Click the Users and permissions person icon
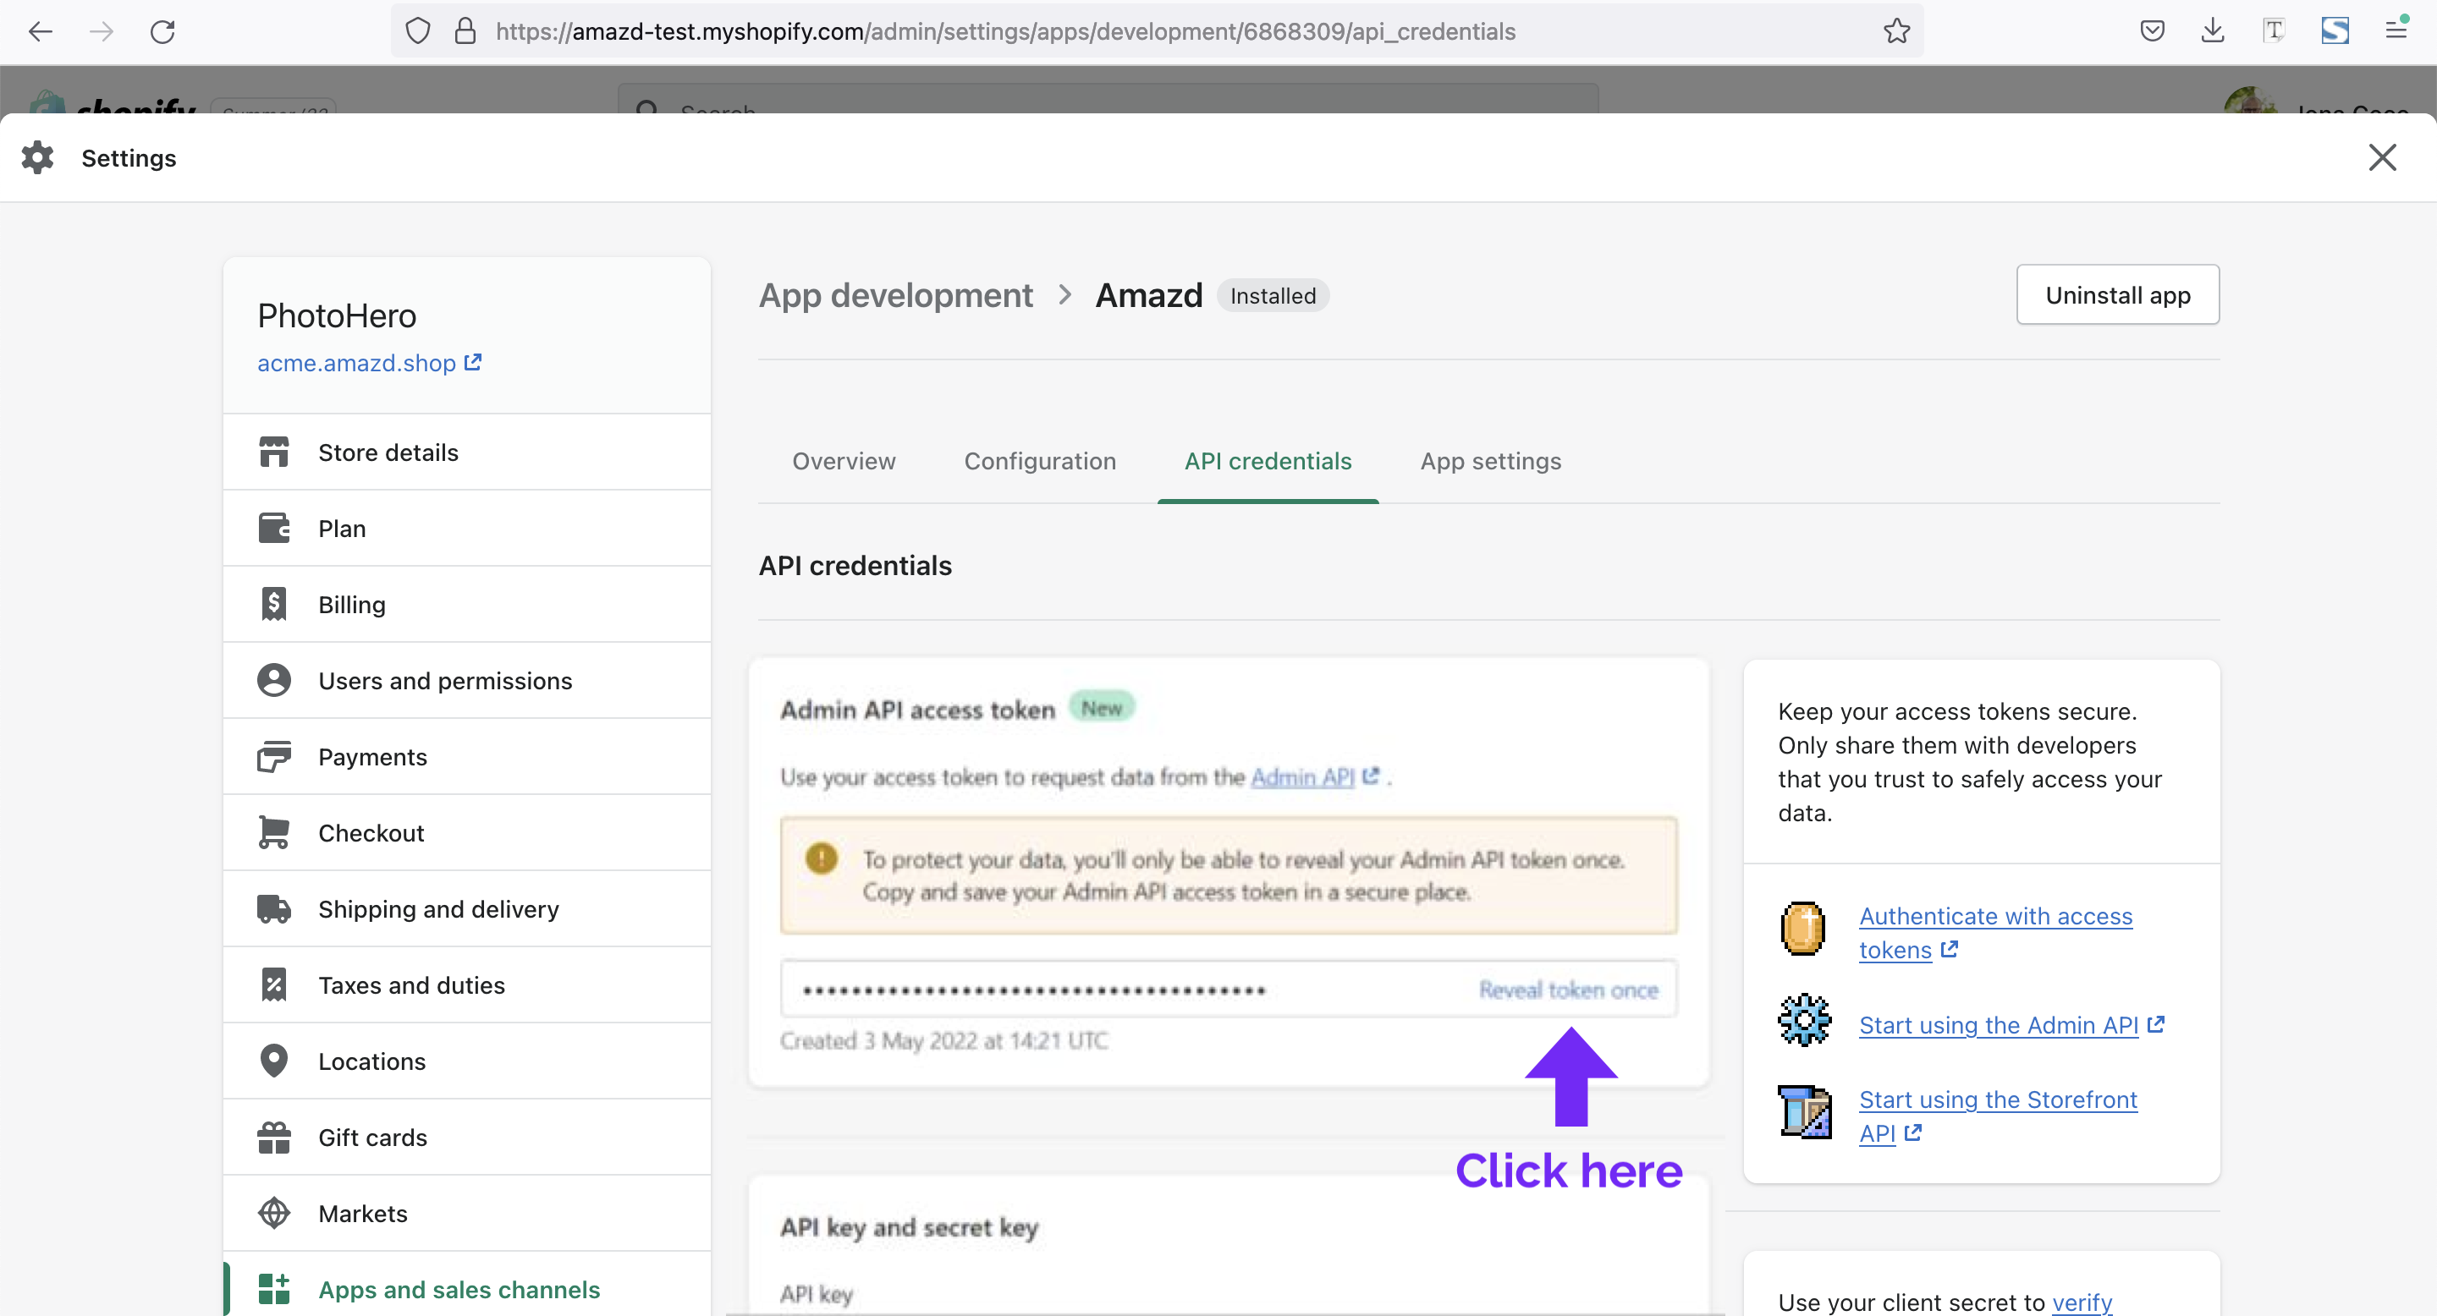Viewport: 2437px width, 1316px height. 273,680
